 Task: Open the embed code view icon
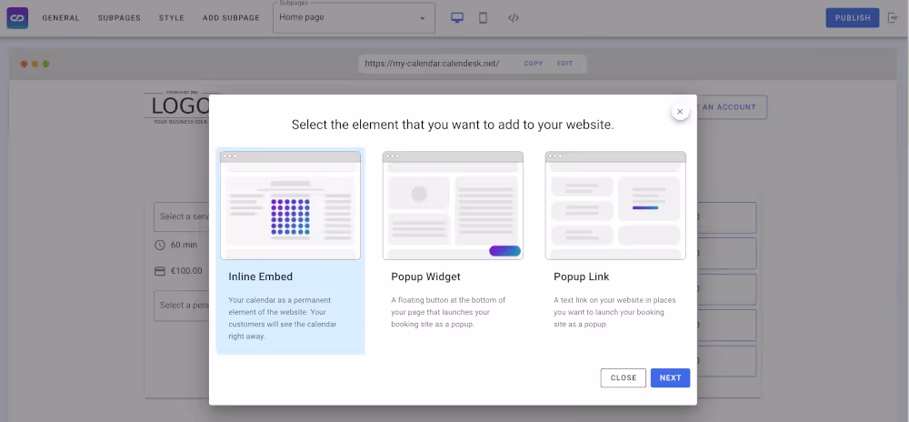(513, 18)
